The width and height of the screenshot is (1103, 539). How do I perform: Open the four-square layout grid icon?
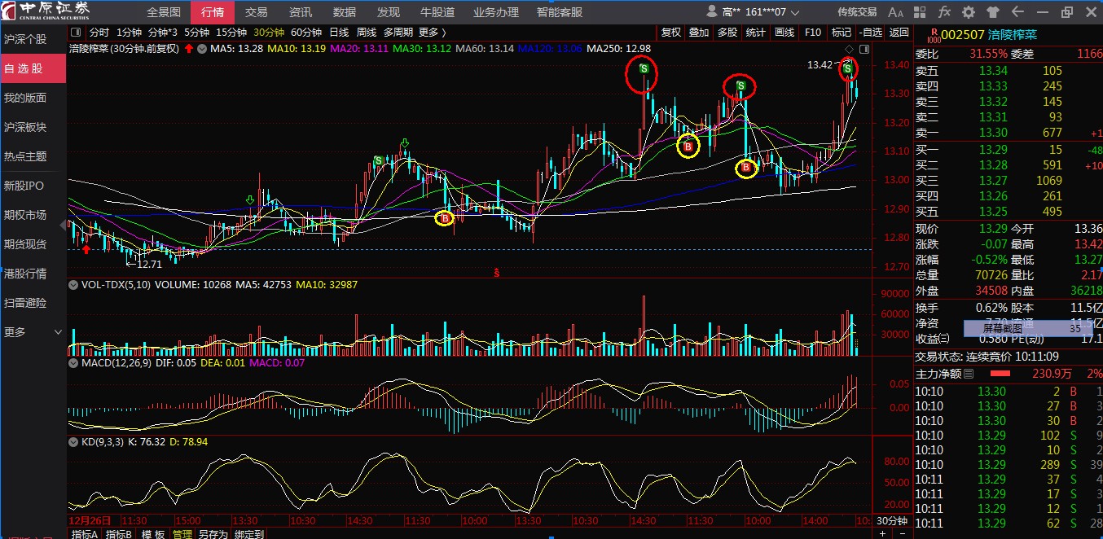pos(920,12)
